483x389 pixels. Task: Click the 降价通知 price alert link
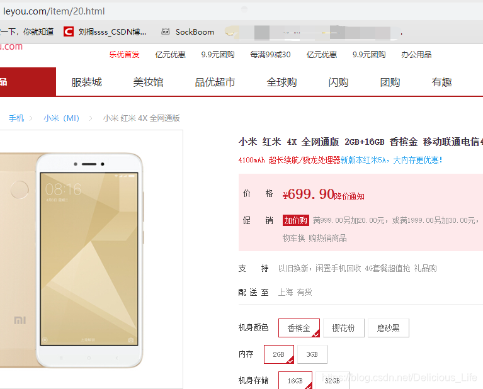pos(349,196)
